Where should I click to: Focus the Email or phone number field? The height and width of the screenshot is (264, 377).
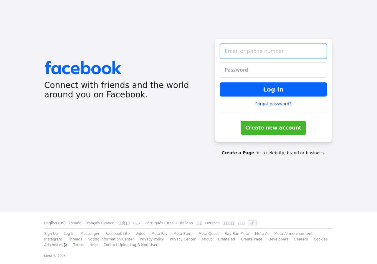(x=273, y=51)
